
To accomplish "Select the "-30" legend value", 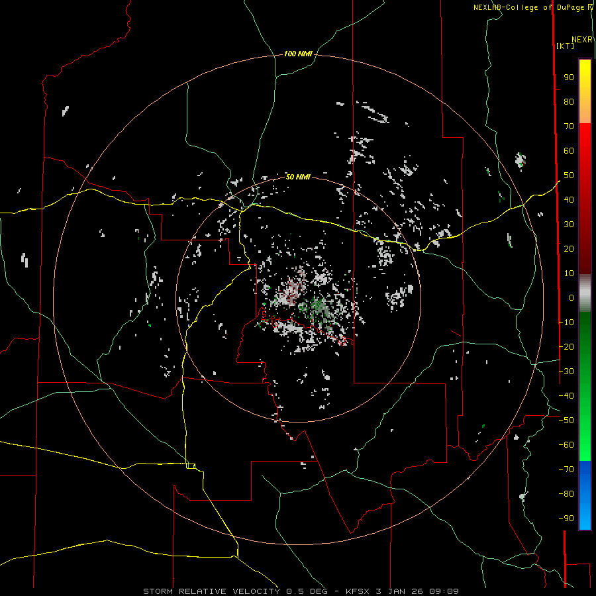I will click(x=566, y=372).
